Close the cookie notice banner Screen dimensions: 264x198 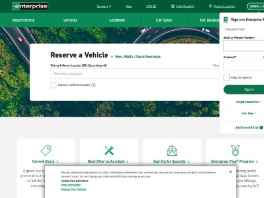(231, 172)
